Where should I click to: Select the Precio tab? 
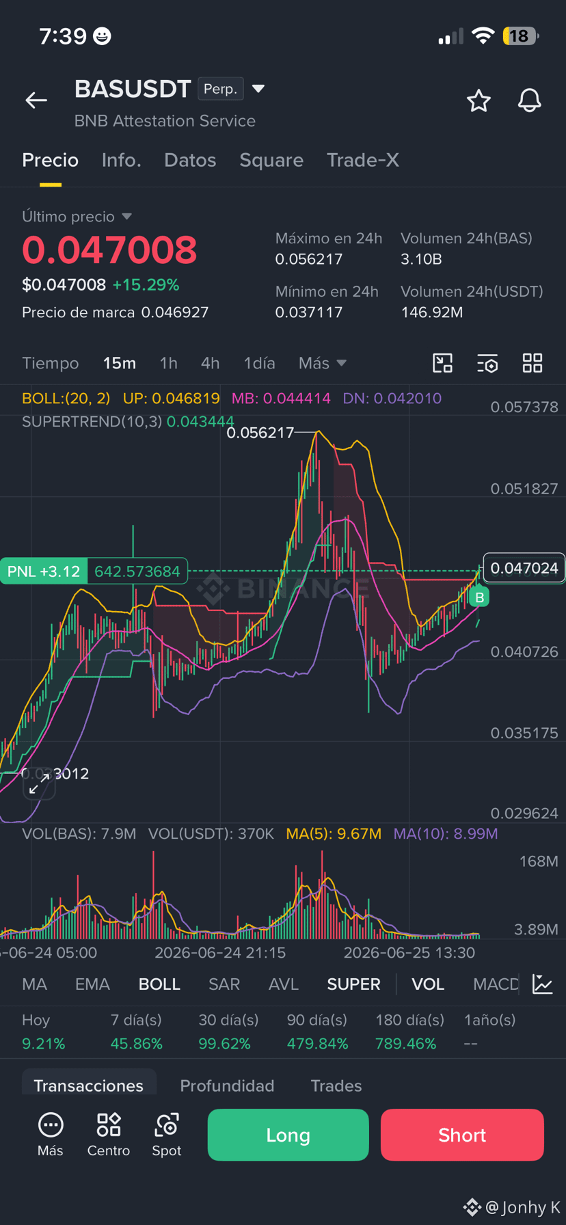click(x=51, y=160)
